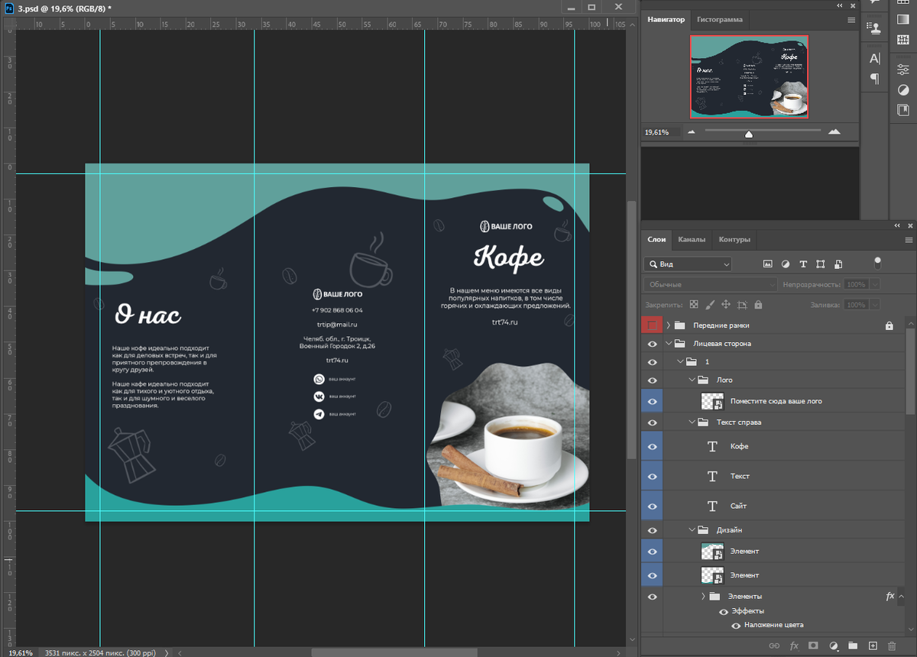Toggle Наложение цвета effect visibility
The height and width of the screenshot is (657, 917).
(x=737, y=625)
